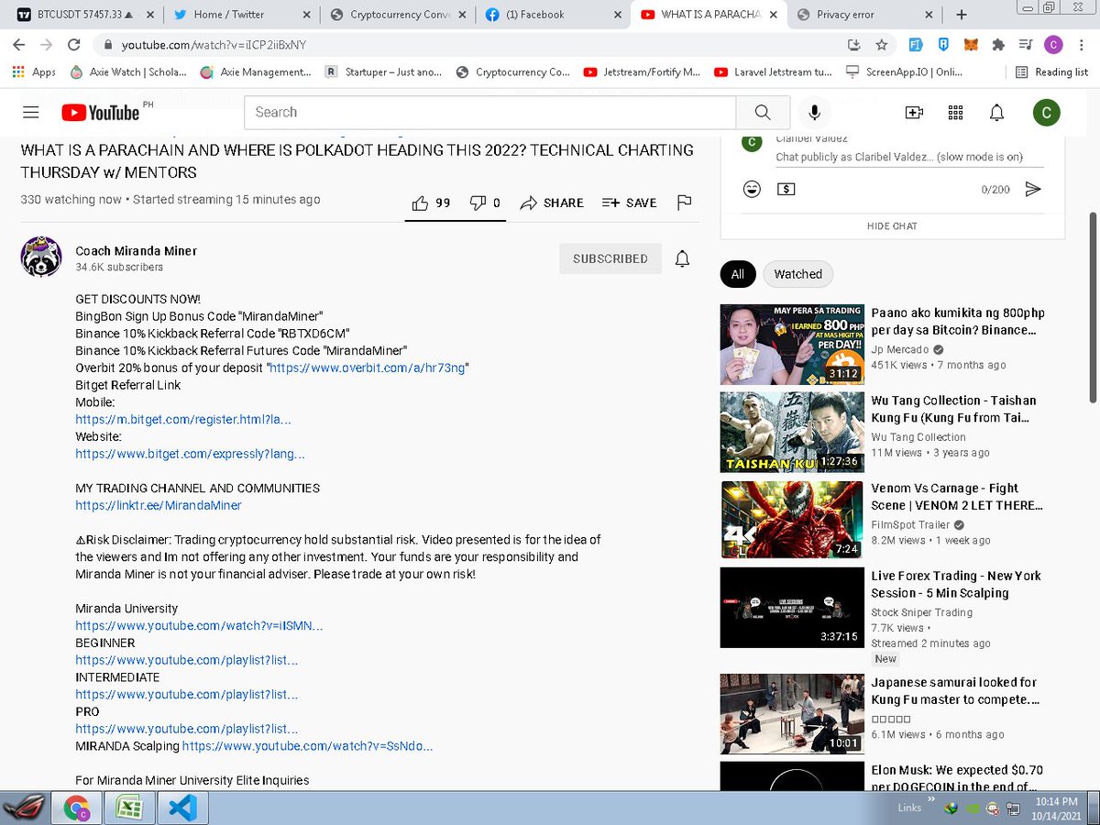Open the YouTube guide hamburger menu
This screenshot has width=1100, height=825.
[x=31, y=113]
